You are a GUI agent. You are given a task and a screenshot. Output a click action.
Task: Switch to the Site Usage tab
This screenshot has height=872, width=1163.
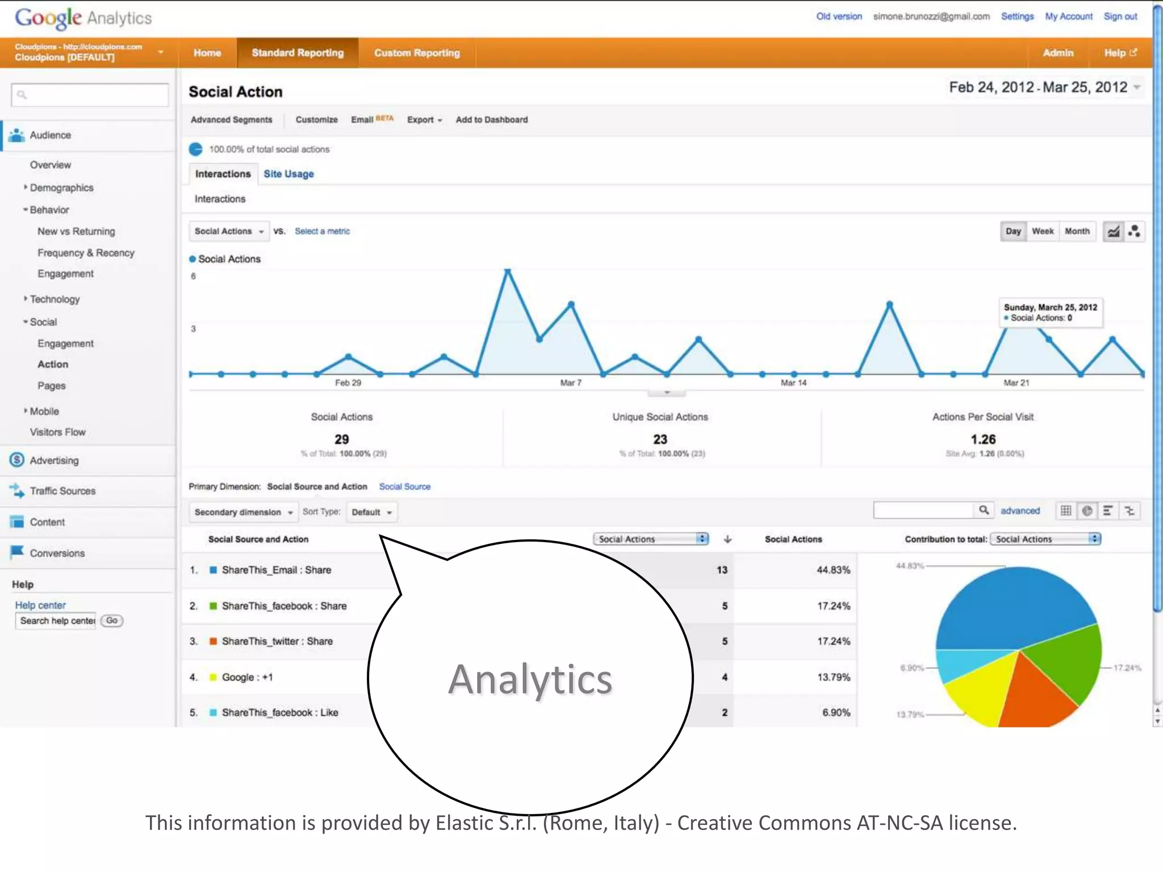(288, 174)
